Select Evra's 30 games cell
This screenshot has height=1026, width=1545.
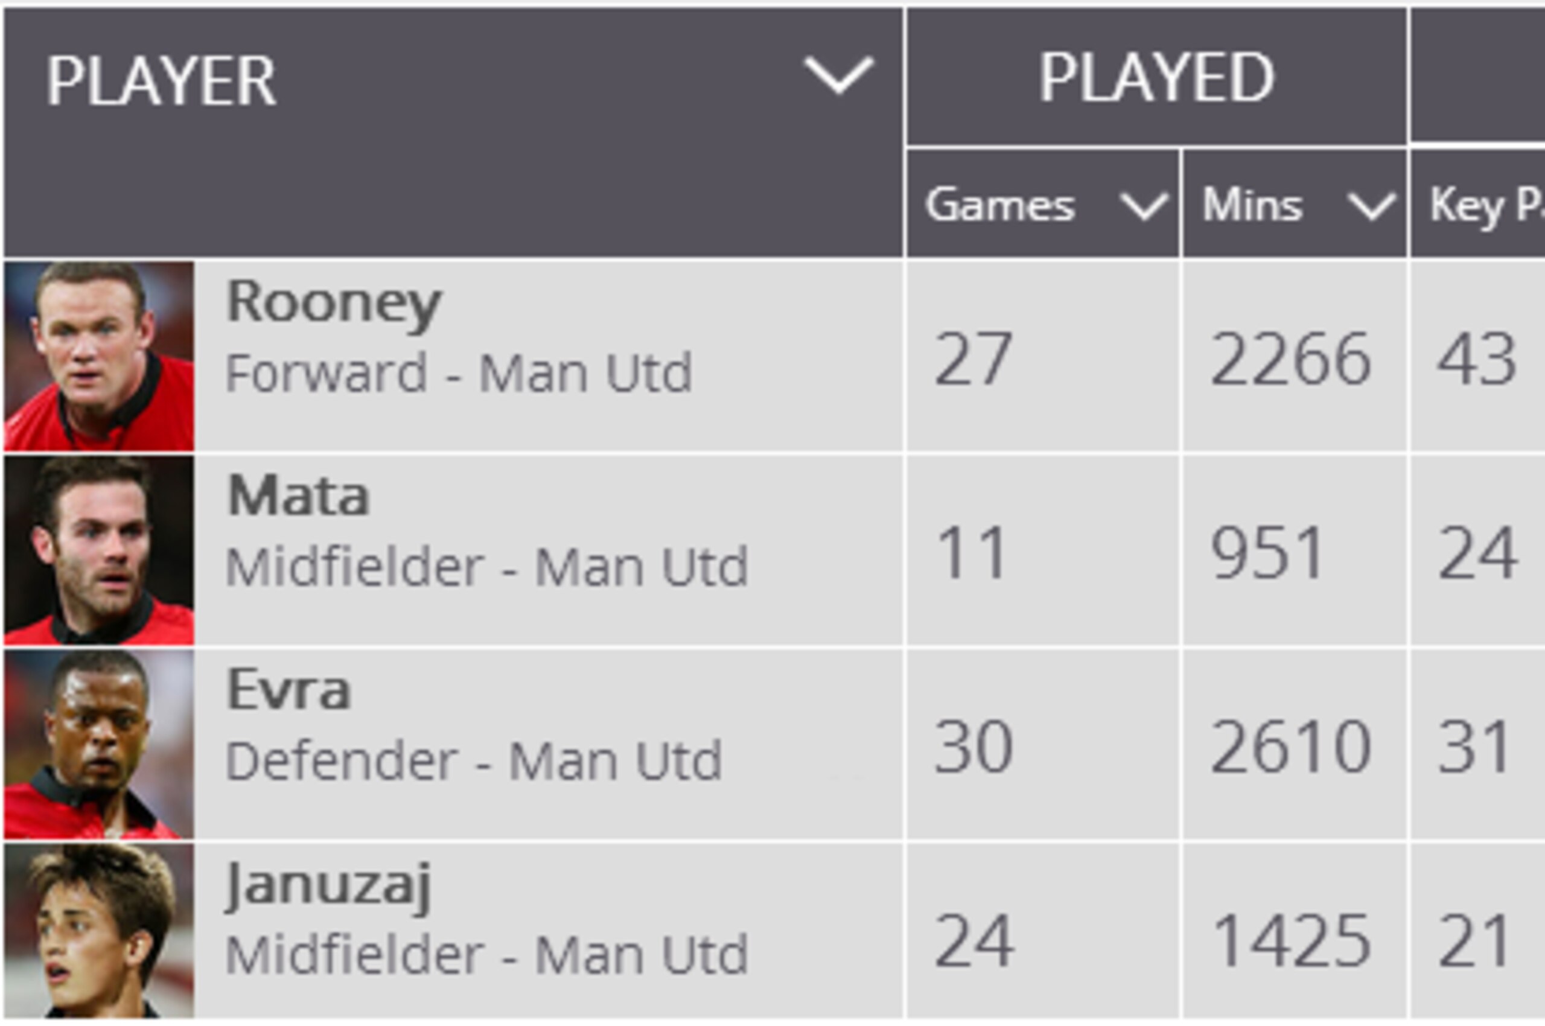1043,745
